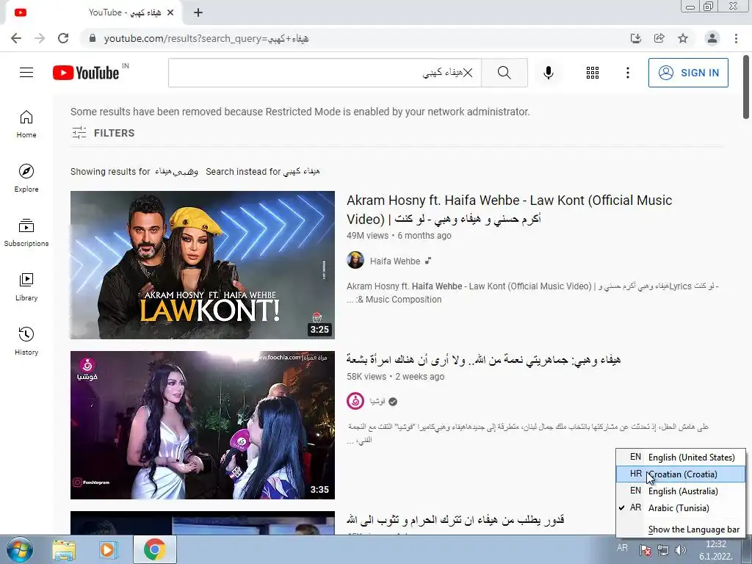Launch media player from taskbar
The width and height of the screenshot is (752, 564).
coord(107,549)
